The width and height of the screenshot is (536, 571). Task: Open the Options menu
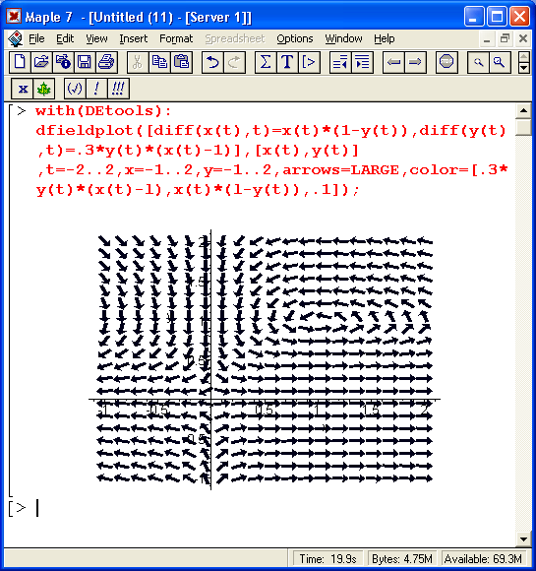pyautogui.click(x=295, y=38)
